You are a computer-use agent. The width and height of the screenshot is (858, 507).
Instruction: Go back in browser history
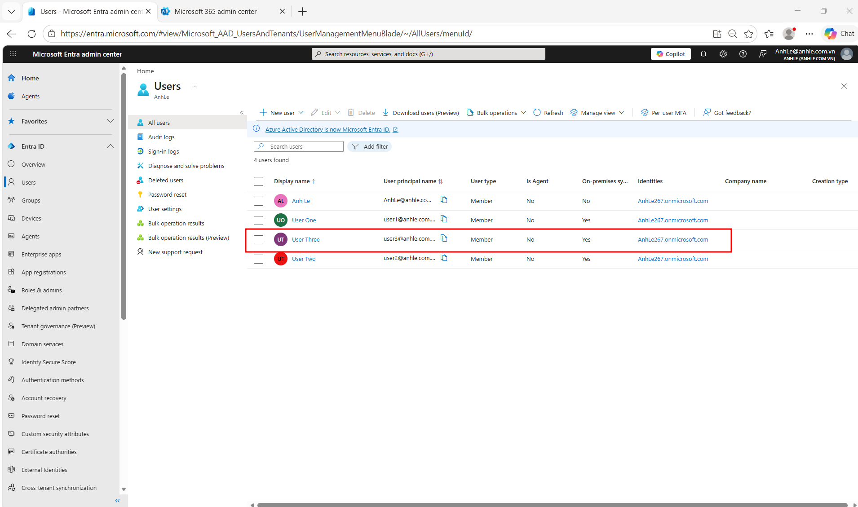(x=12, y=34)
